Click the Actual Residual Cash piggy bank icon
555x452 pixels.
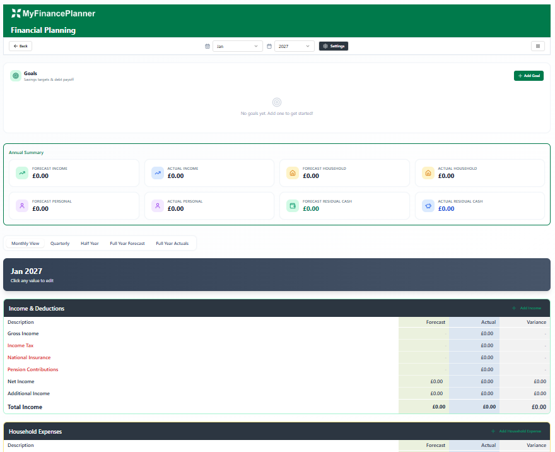tap(428, 206)
